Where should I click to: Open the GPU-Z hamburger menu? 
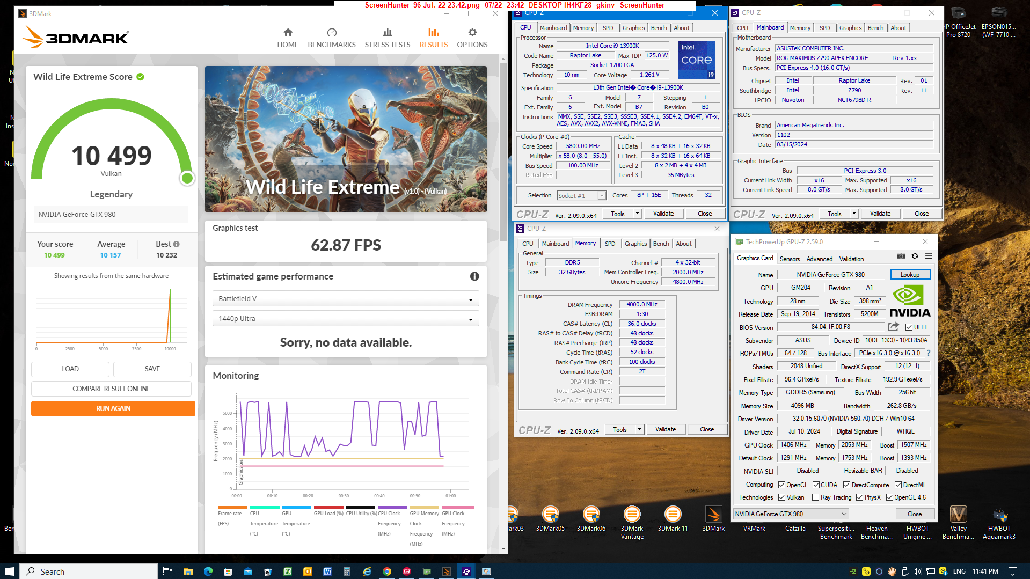(x=929, y=256)
